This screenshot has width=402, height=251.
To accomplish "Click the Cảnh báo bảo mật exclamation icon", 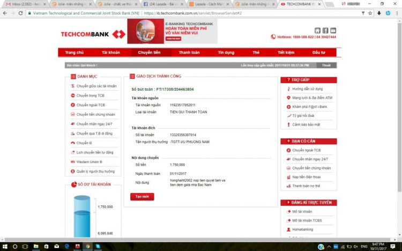I will click(x=288, y=125).
